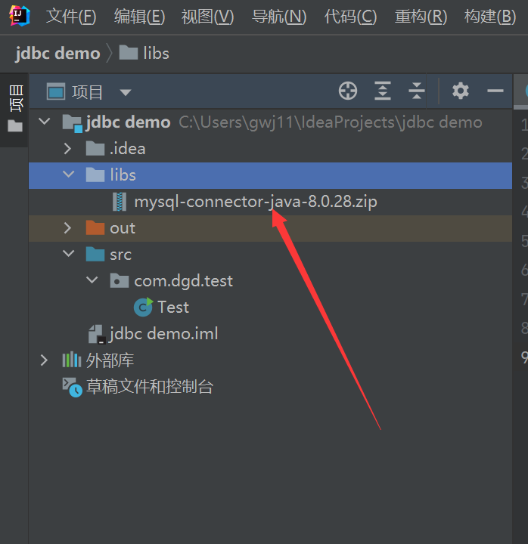Expand the 外部库 node

point(44,360)
